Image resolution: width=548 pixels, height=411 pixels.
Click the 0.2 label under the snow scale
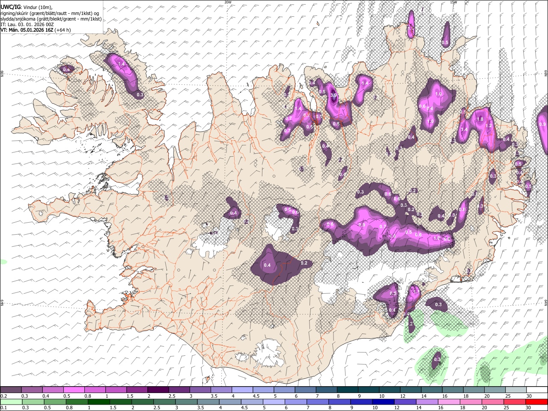pos(3,396)
